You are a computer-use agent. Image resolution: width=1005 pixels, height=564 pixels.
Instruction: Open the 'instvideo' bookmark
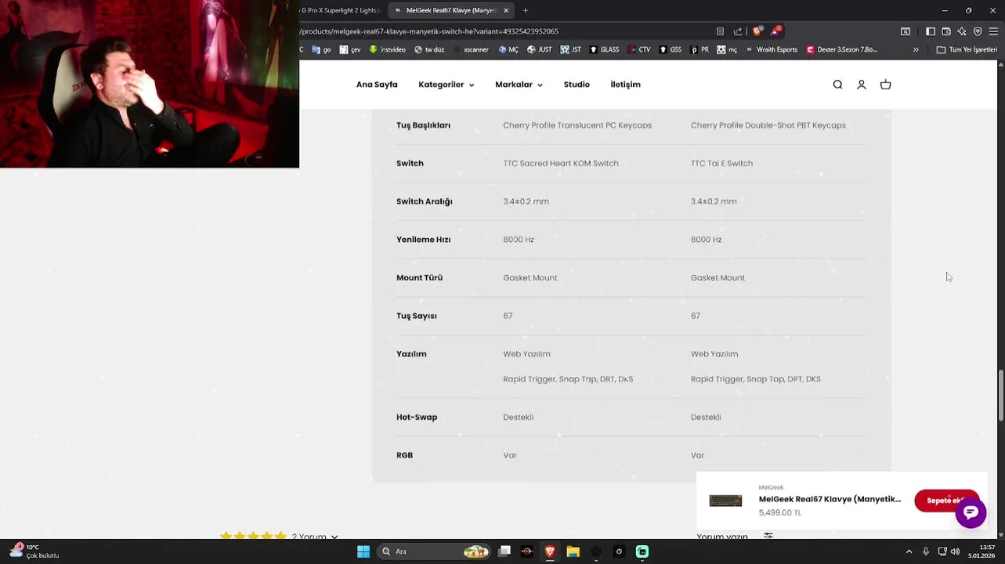coord(388,49)
